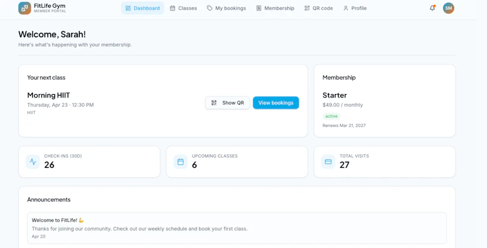Click the View bookings button
This screenshot has width=487, height=248.
(x=276, y=103)
